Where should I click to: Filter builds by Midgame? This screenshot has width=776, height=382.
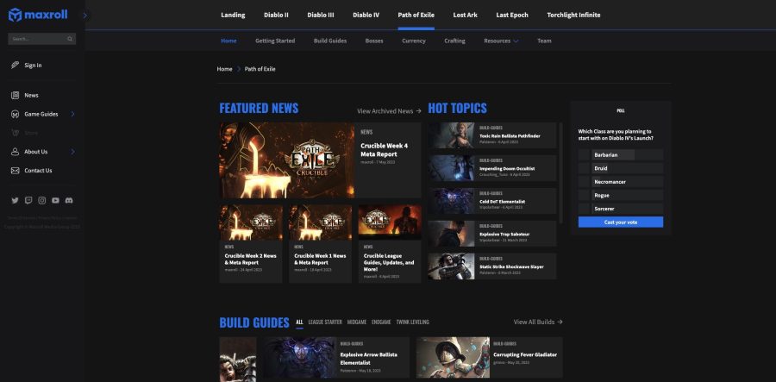(x=357, y=323)
